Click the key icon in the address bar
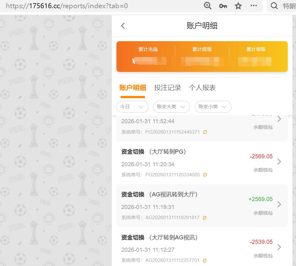This screenshot has width=296, height=266. point(223,6)
